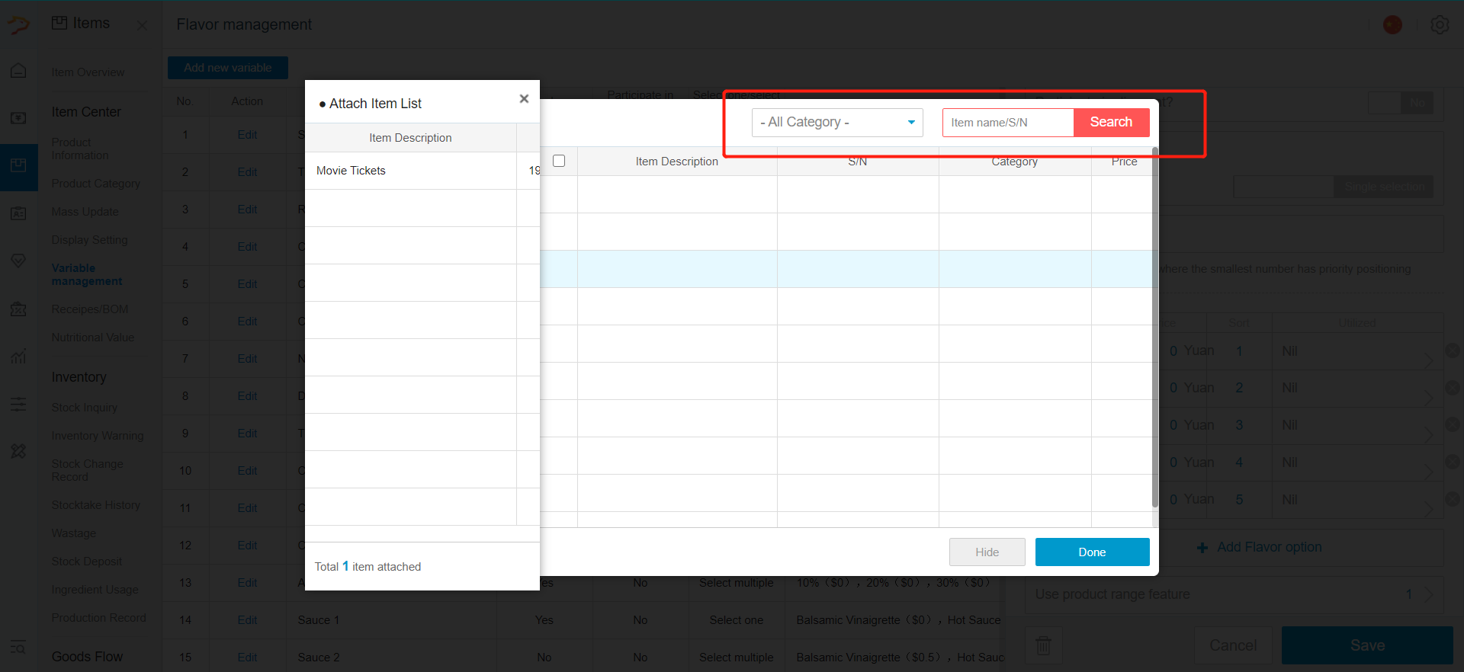Click the Hide button
The image size is (1464, 672).
[x=987, y=552]
